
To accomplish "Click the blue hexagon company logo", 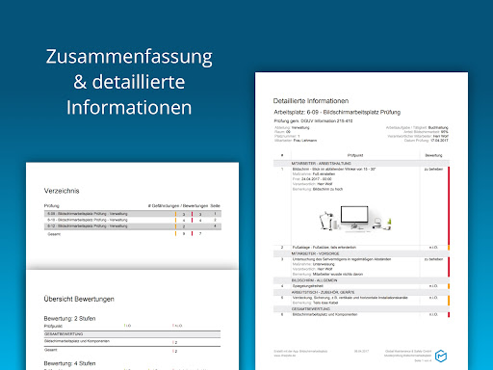I will [x=441, y=356].
